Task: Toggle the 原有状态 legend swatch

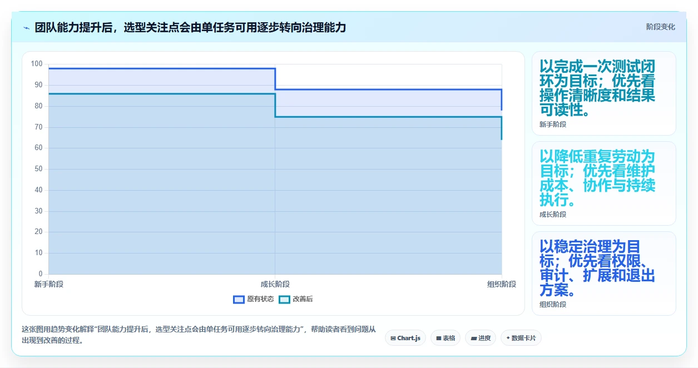Action: 239,299
